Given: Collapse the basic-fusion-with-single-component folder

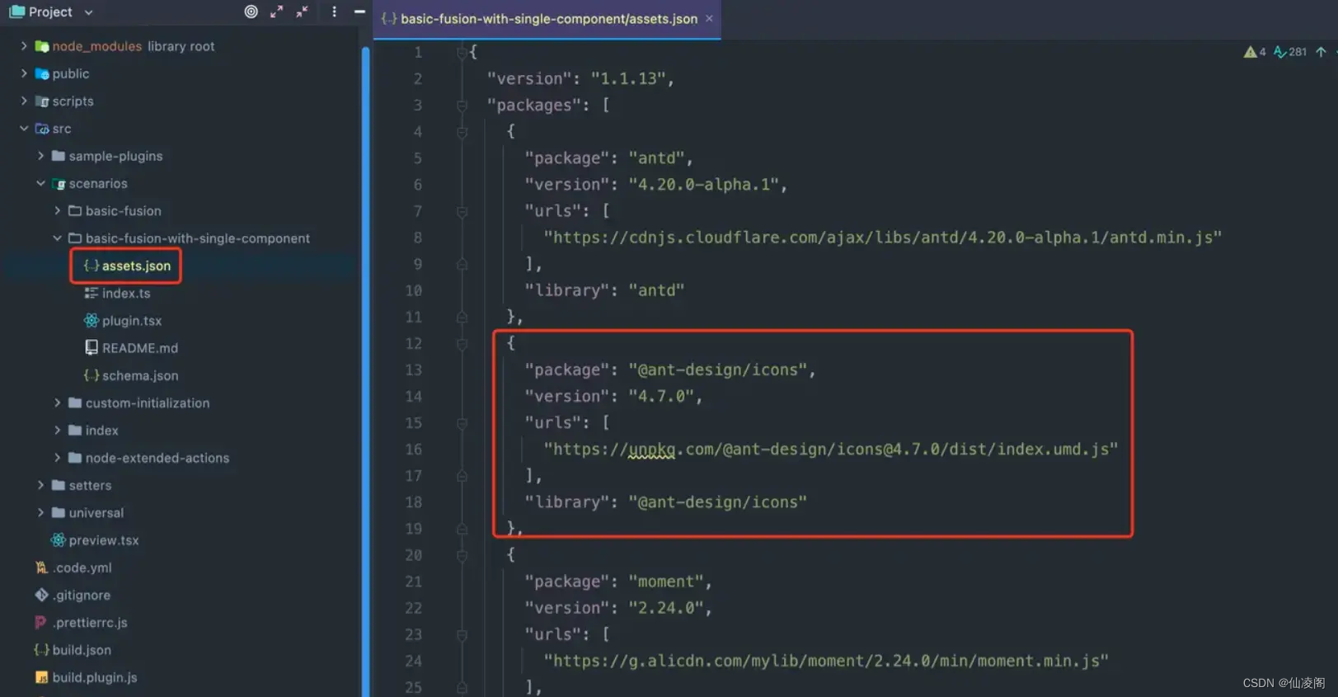Looking at the screenshot, I should (57, 238).
